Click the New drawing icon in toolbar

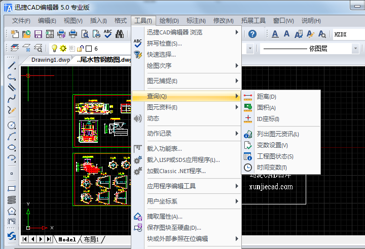[15, 34]
